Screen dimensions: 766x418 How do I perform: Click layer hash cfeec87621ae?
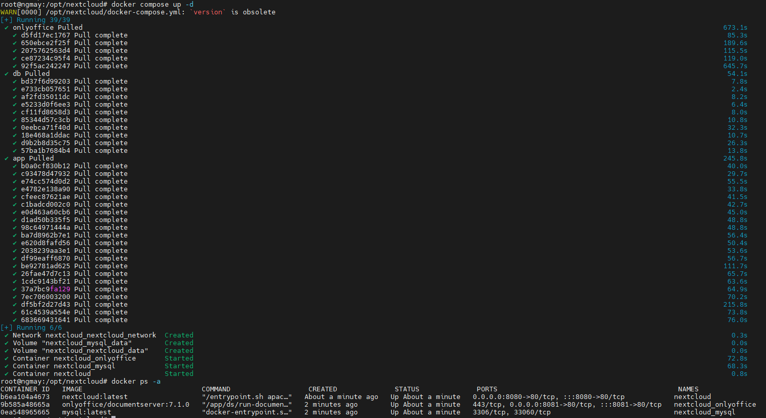46,196
